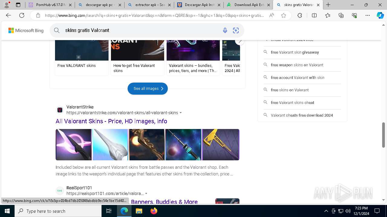Go to Microsoft Bing home logo
The width and height of the screenshot is (387, 217).
tap(26, 30)
